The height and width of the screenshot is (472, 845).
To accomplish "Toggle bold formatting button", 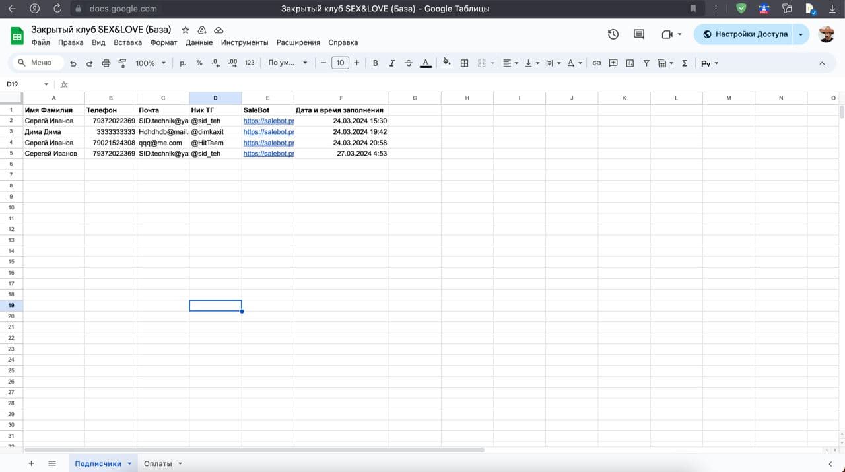I will tap(376, 63).
